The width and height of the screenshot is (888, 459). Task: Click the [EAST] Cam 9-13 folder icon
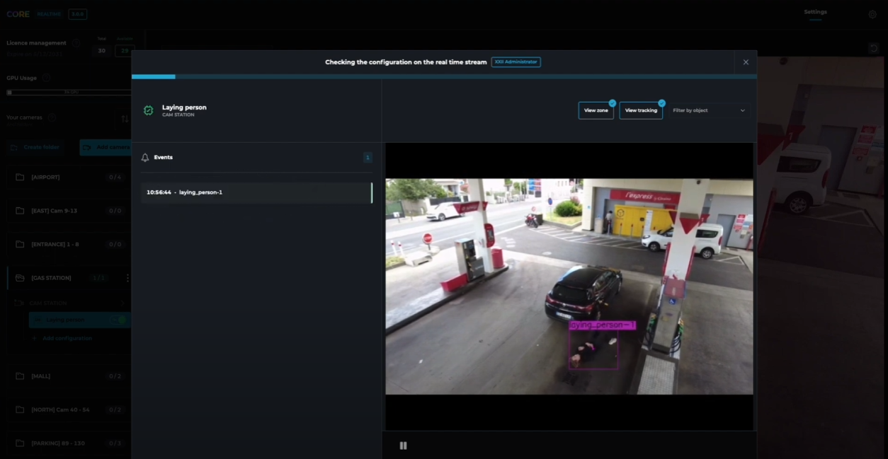[x=20, y=211]
